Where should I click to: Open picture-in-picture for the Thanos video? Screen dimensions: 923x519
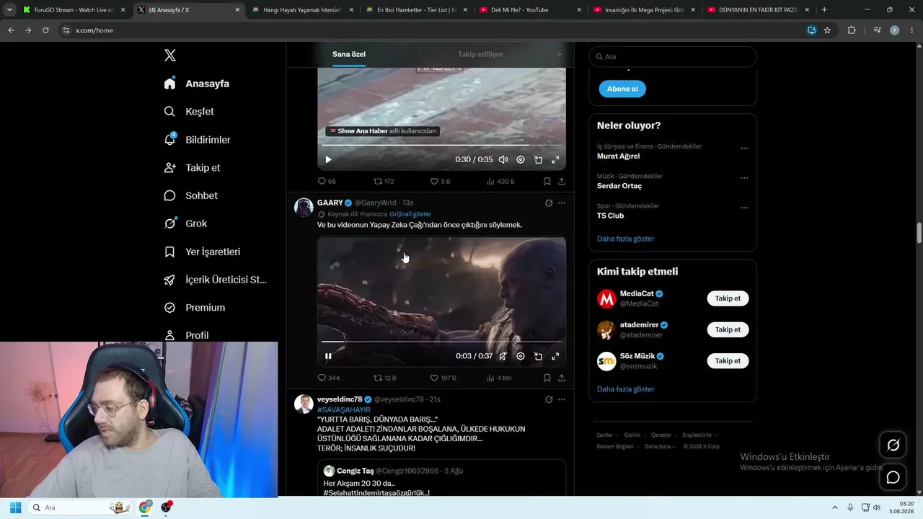coord(538,356)
